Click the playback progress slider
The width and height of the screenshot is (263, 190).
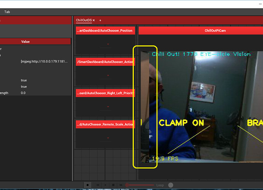click(140, 185)
